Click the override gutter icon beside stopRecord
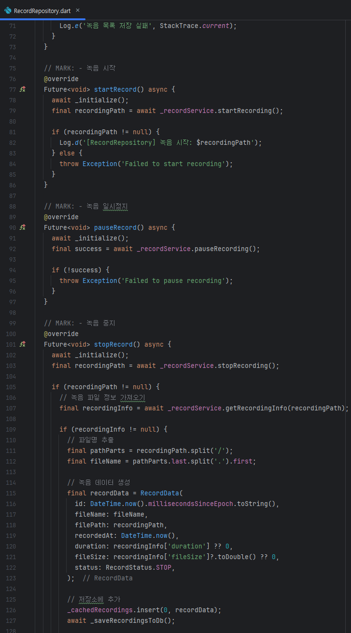 coord(22,344)
